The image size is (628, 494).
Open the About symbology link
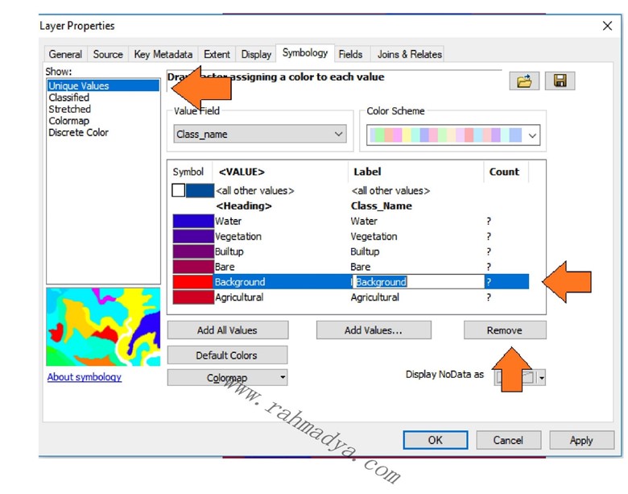pos(85,377)
